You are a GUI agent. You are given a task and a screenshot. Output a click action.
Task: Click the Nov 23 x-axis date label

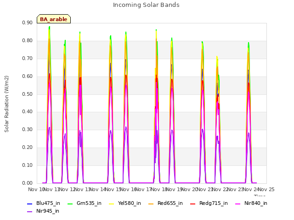coord(236,189)
